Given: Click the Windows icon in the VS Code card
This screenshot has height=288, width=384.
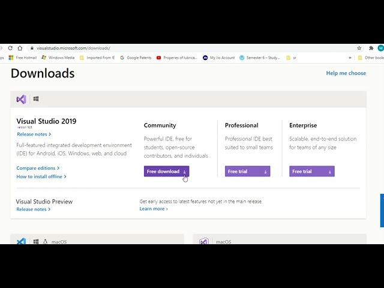Looking at the screenshot, I should pyautogui.click(x=36, y=241).
